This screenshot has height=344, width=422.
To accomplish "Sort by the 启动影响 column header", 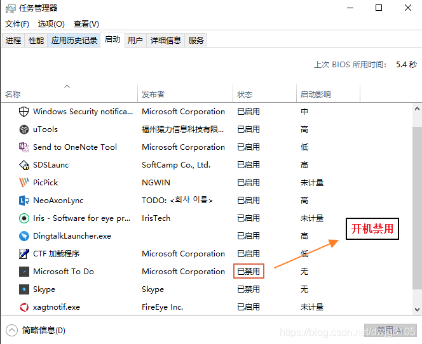I will 328,93.
